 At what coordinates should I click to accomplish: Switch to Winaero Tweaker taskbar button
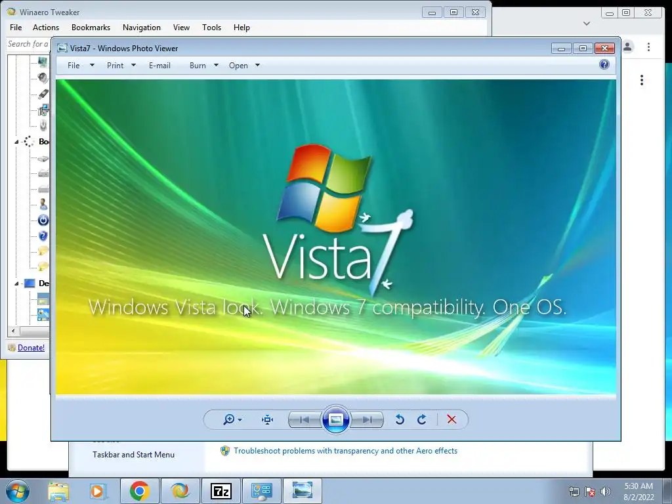180,491
